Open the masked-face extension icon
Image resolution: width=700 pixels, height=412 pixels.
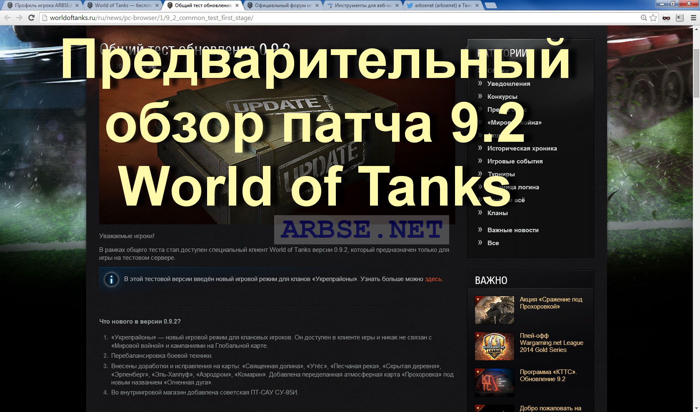[x=666, y=18]
